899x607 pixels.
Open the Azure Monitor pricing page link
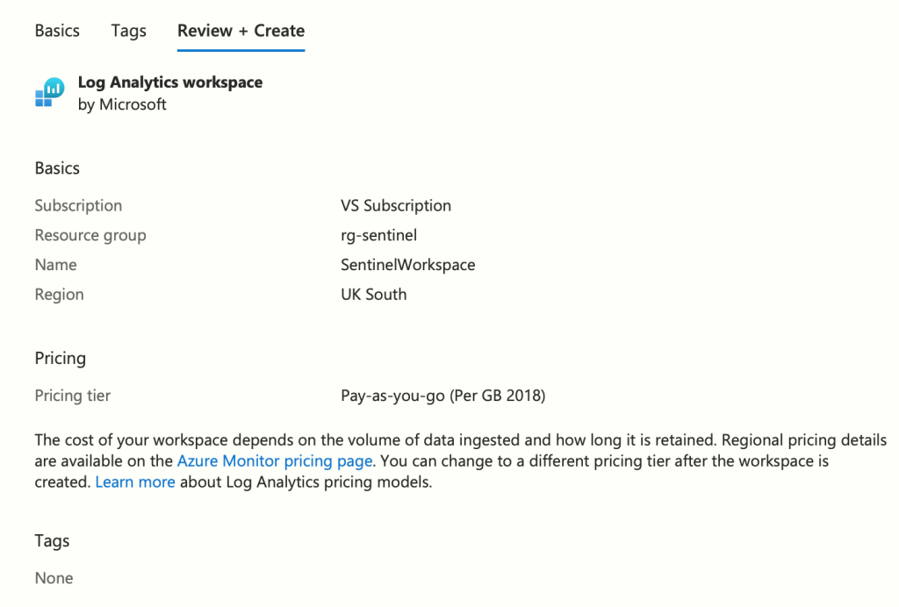(276, 461)
